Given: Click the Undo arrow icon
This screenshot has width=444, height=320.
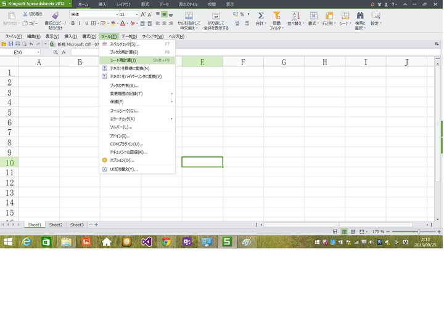Looking at the screenshot, I should click(x=31, y=44).
